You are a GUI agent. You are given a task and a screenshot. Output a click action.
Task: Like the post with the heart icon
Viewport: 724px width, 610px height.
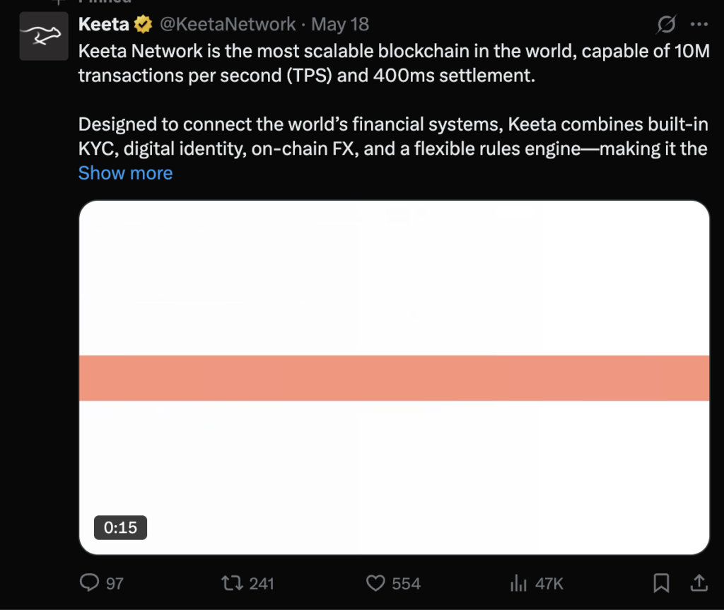375,582
